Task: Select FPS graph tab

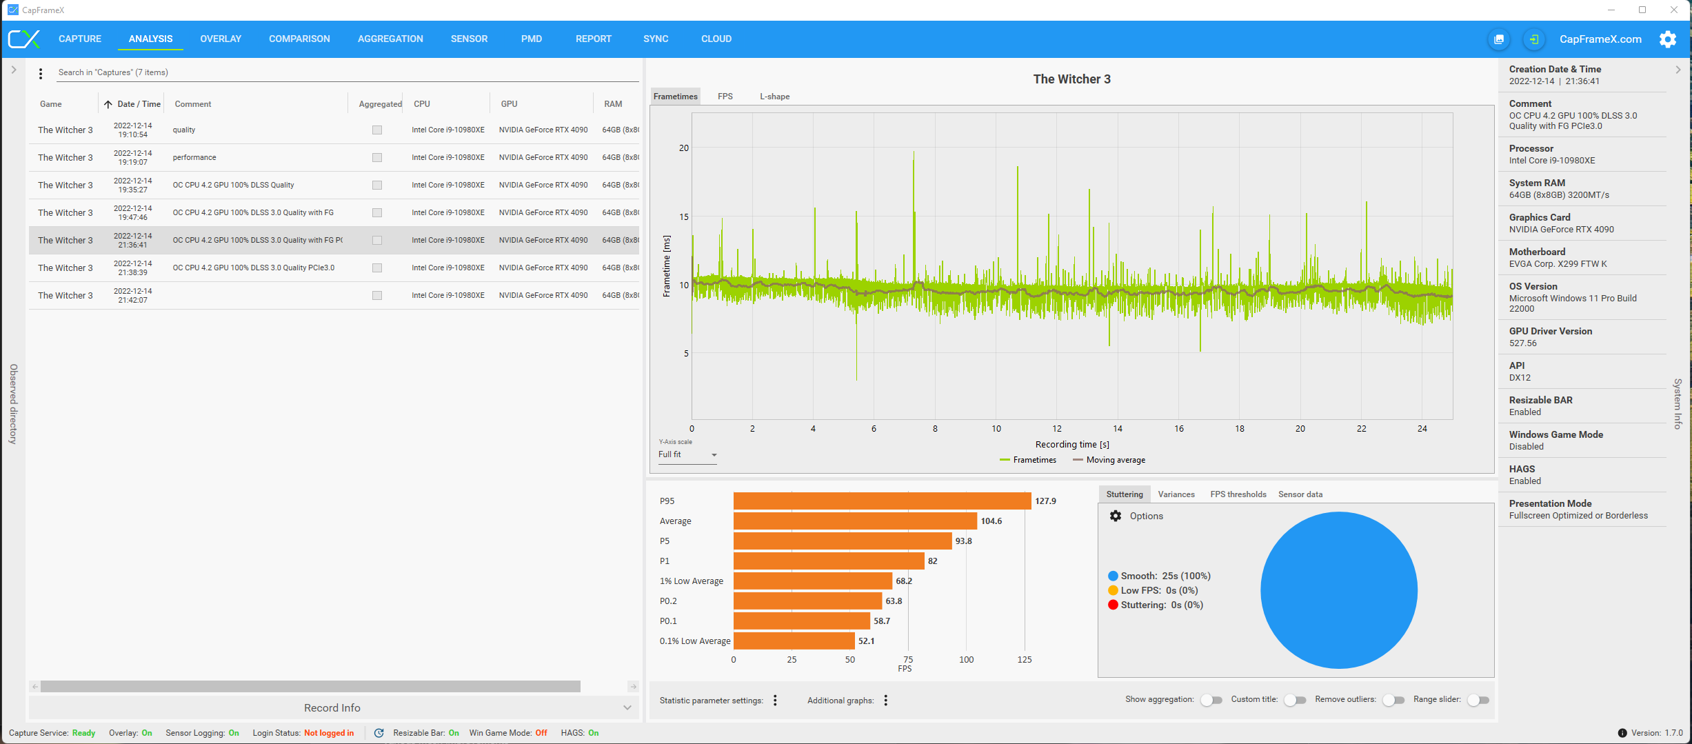Action: [x=725, y=97]
